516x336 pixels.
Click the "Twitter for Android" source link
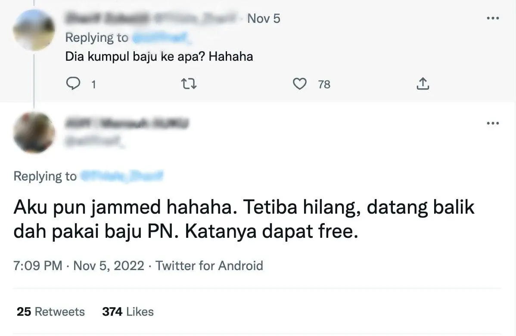(x=209, y=265)
